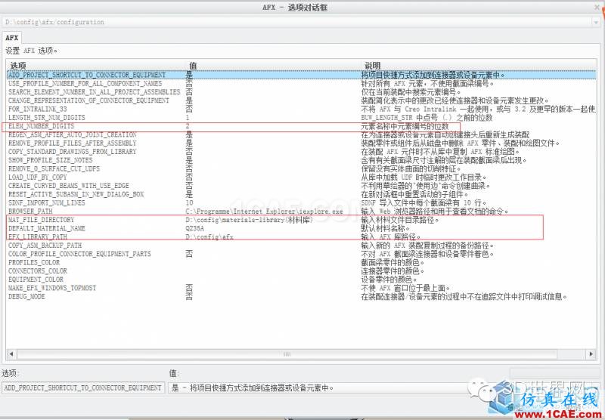Click value 10 for SDNF_IMPORT_NUM_LINES
Screen dimensions: 605x420
pos(189,202)
